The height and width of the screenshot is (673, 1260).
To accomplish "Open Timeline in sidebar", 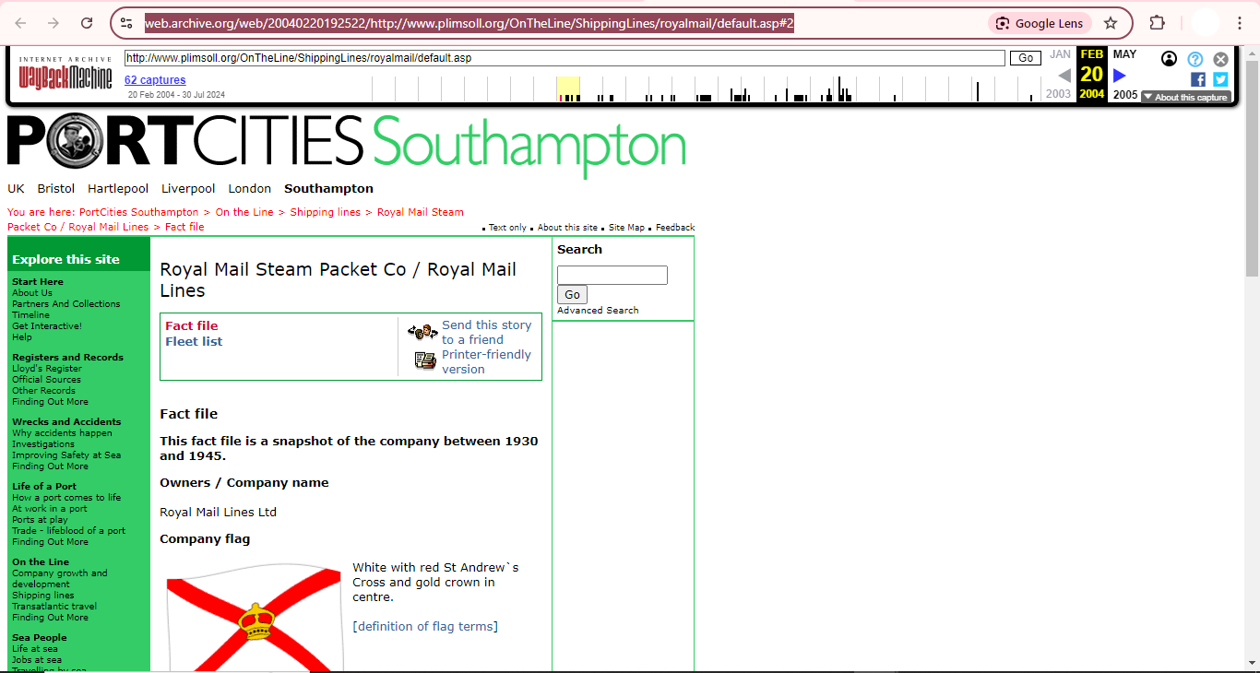I will click(30, 315).
